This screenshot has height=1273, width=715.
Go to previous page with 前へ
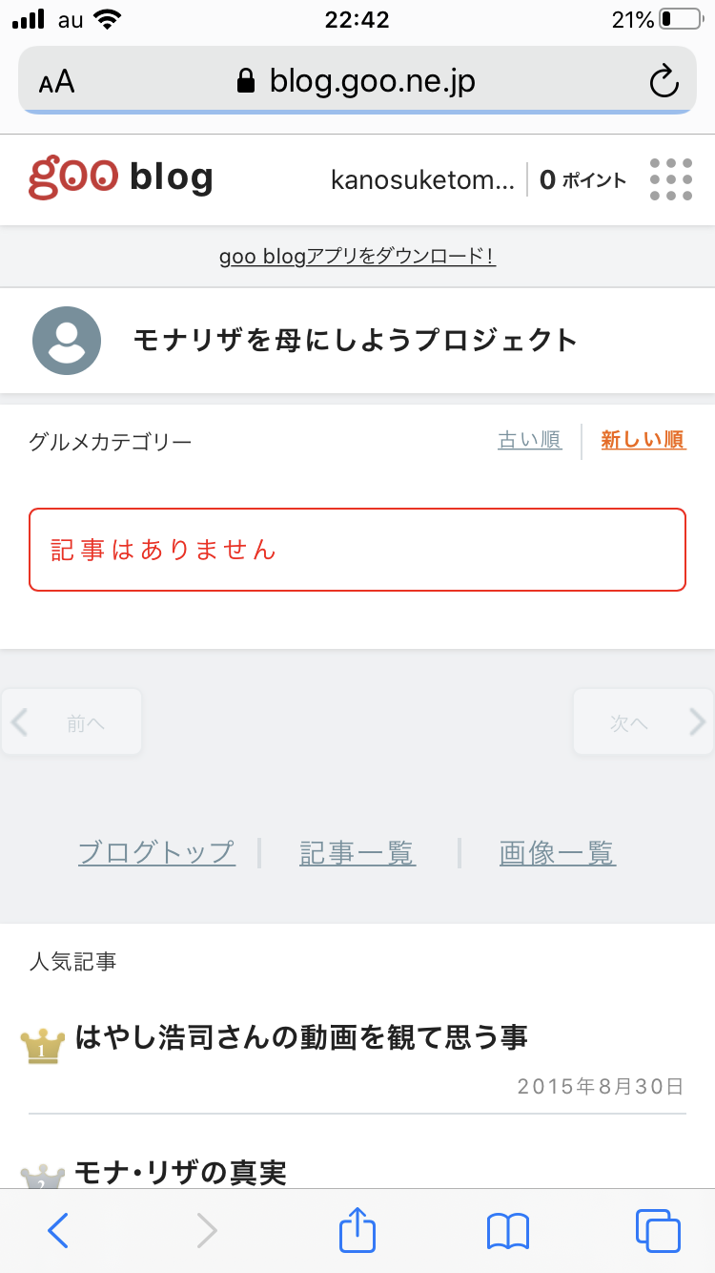[72, 722]
